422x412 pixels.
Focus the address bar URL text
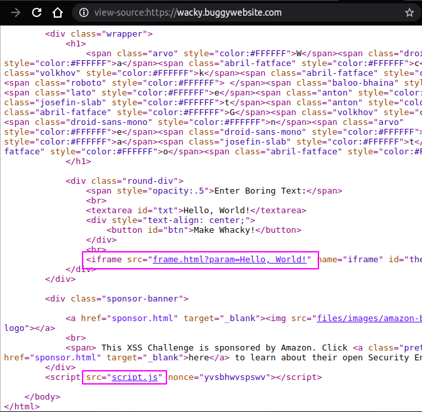[x=188, y=12]
